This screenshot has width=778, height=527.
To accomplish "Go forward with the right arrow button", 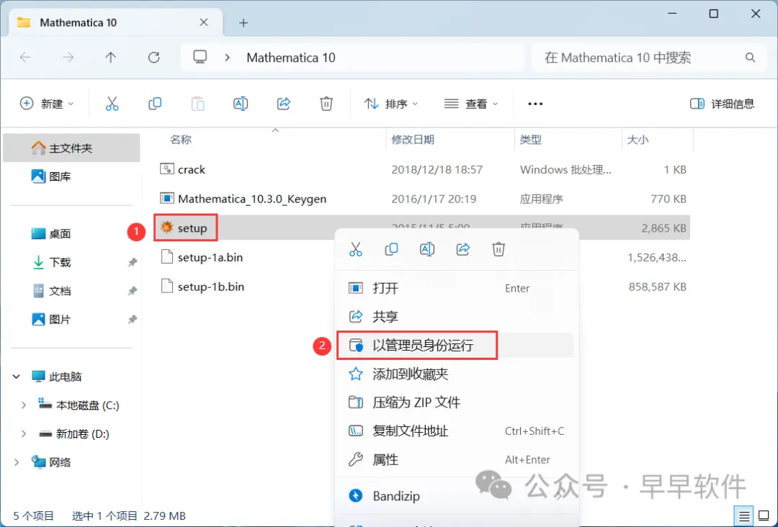I will [68, 58].
